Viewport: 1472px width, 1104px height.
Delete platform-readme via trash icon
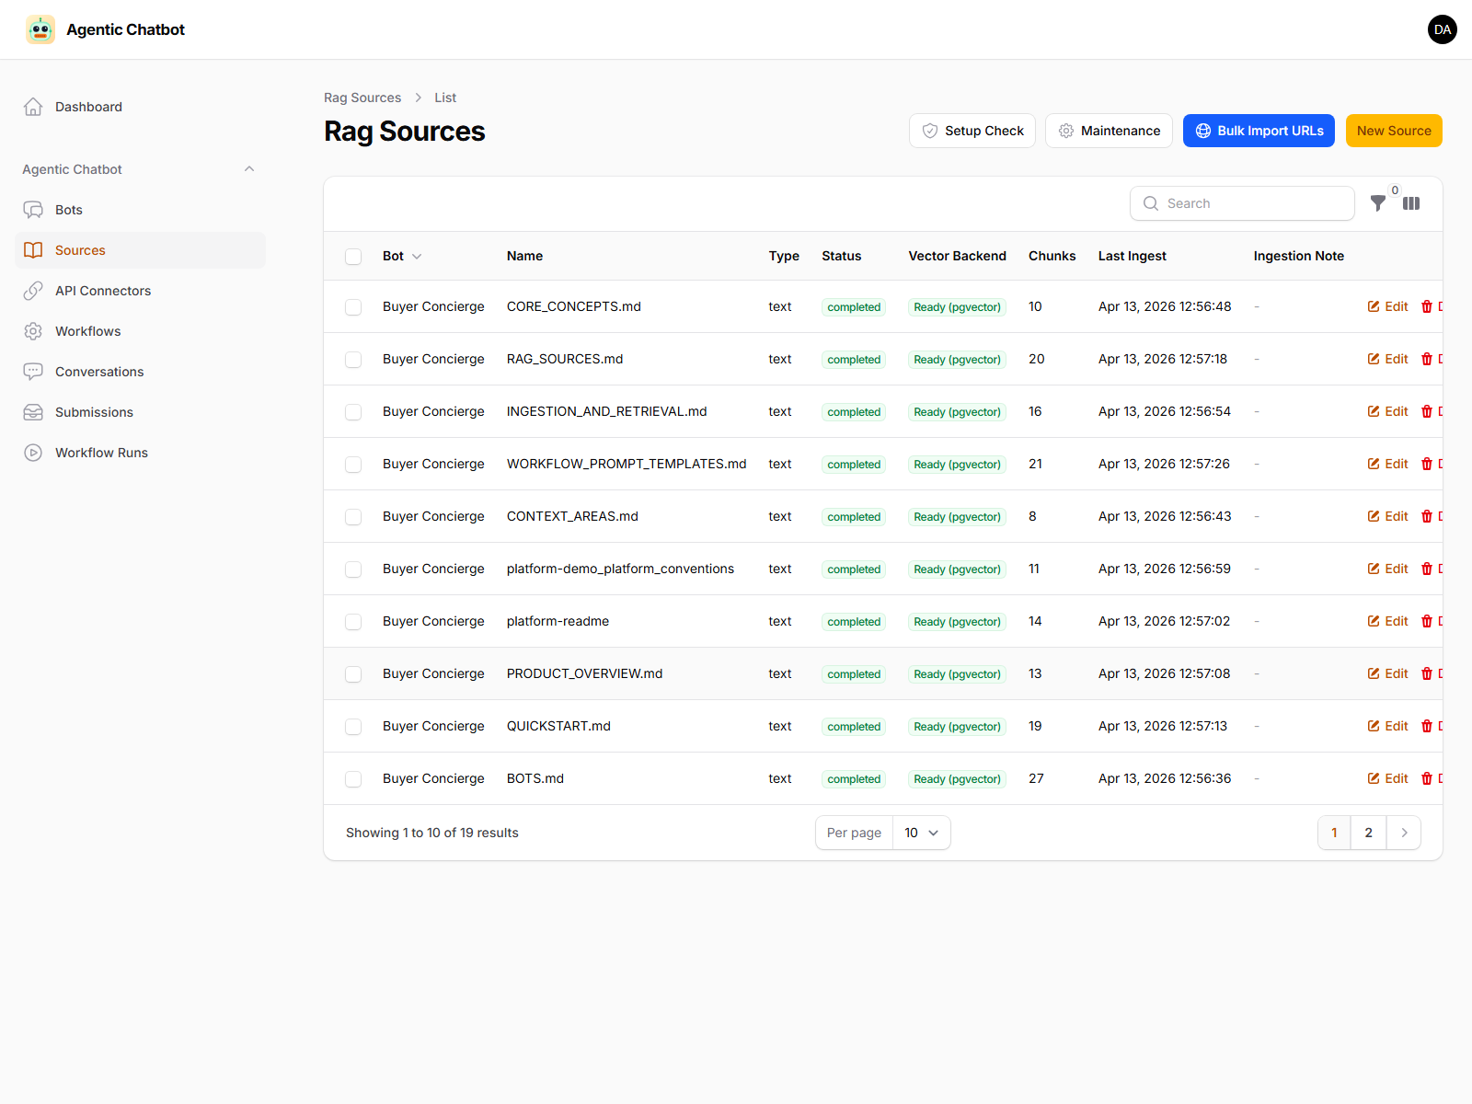1427,621
